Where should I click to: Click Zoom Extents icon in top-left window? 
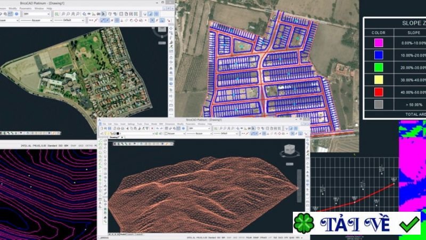point(56,14)
